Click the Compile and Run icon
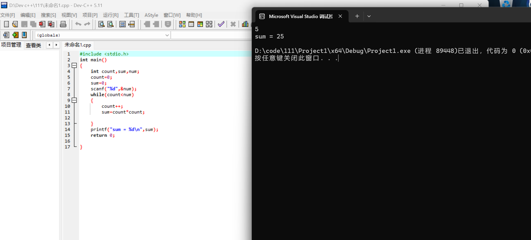The height and width of the screenshot is (240, 531). pos(200,24)
